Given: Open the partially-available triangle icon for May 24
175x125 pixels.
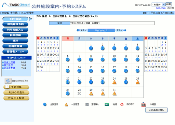Looking at the screenshot, I should point(114,82).
